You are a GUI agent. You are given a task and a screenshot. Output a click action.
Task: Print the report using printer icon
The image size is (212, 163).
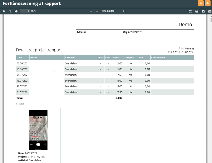pos(197,11)
